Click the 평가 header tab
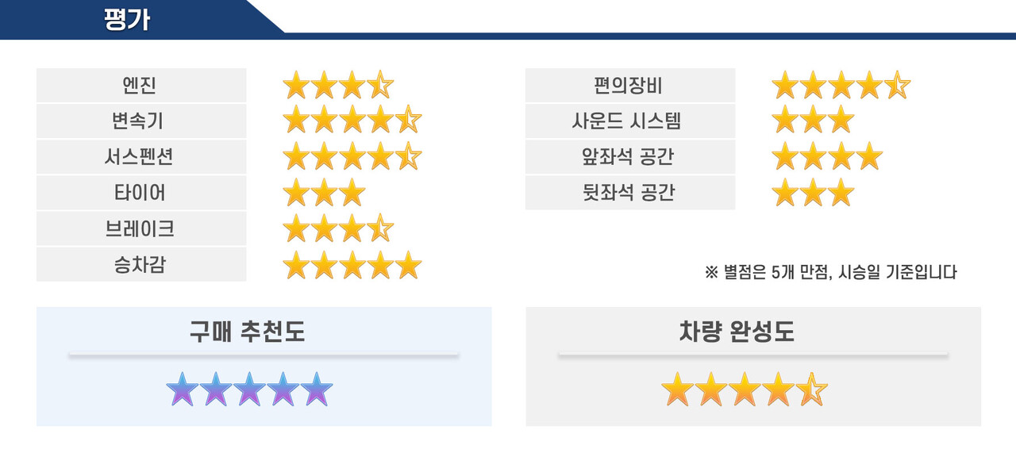The image size is (1016, 449). [127, 19]
